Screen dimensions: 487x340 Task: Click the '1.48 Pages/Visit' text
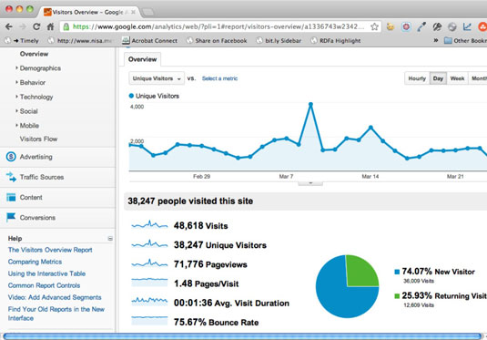pyautogui.click(x=206, y=283)
